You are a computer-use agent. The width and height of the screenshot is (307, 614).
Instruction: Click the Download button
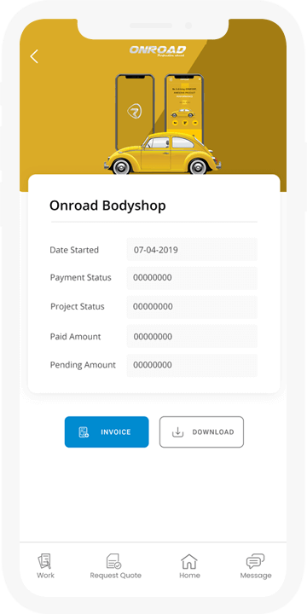coord(201,432)
